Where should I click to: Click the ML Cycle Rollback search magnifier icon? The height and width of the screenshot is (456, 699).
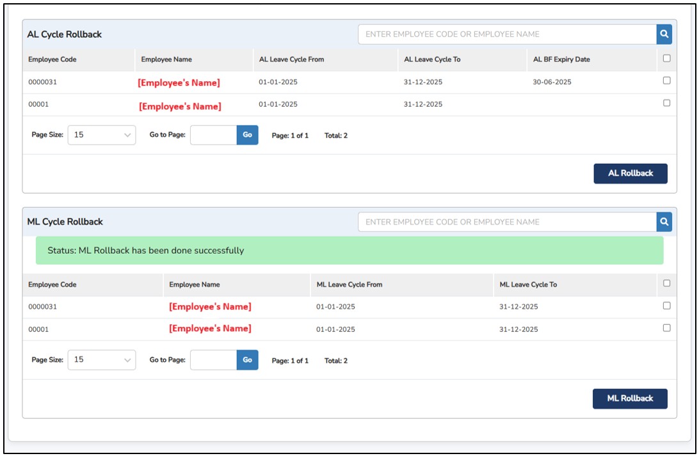pos(664,222)
